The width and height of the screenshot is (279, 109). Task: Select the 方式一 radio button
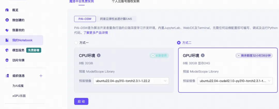(76, 43)
